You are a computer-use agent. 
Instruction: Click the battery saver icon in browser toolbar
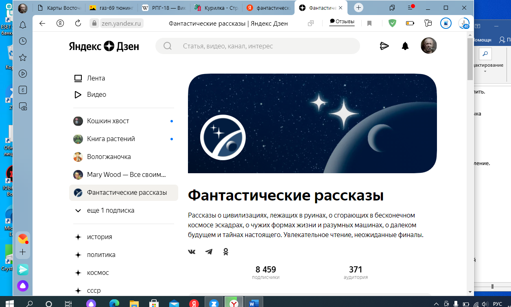[x=410, y=23]
